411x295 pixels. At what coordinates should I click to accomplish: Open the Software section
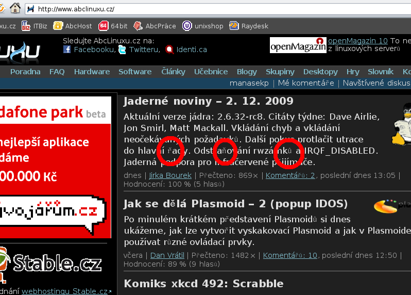135,72
